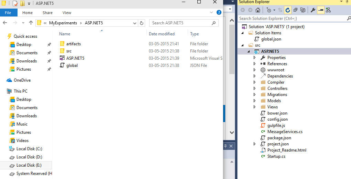Expand the Compiler folder

pyautogui.click(x=254, y=82)
